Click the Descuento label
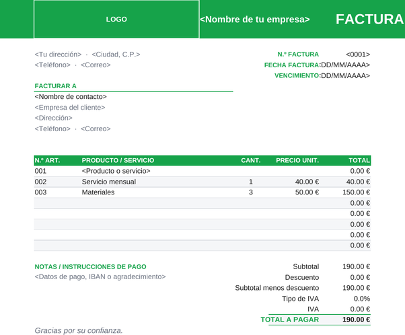Image resolution: width=405 pixels, height=335 pixels. [302, 277]
